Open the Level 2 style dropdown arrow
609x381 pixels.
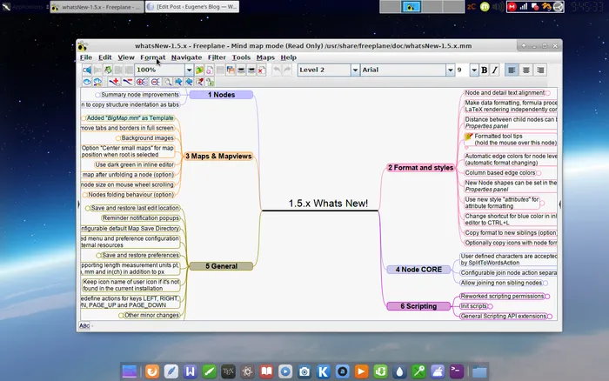point(355,70)
